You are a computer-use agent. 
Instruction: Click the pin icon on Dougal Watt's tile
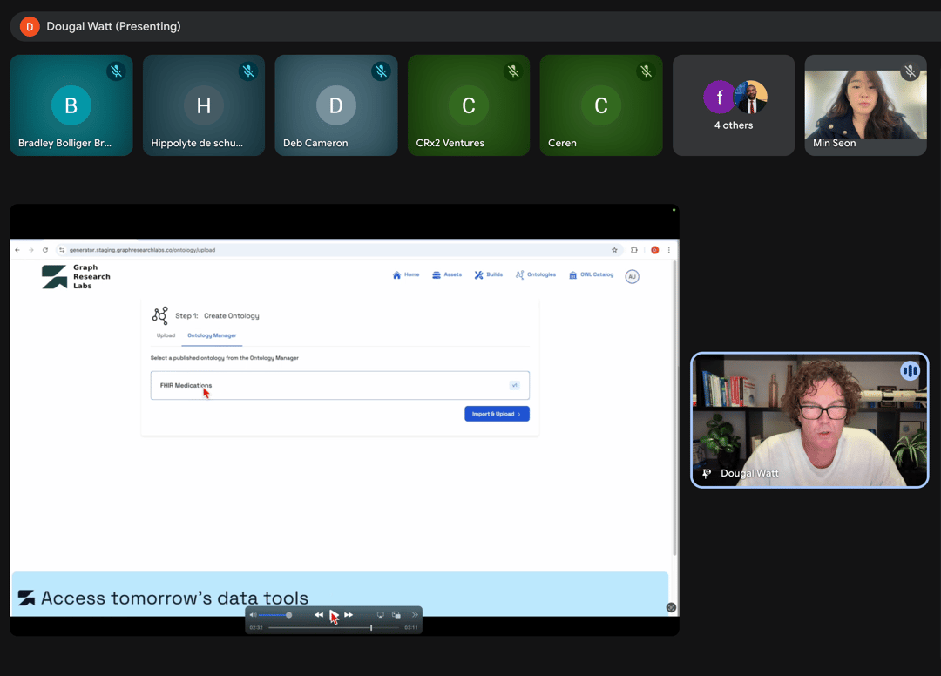[x=707, y=473]
